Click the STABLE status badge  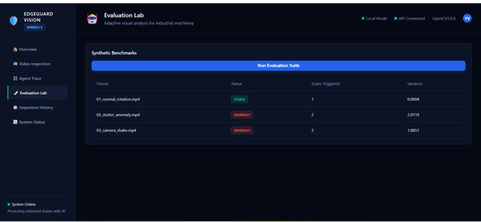point(239,99)
